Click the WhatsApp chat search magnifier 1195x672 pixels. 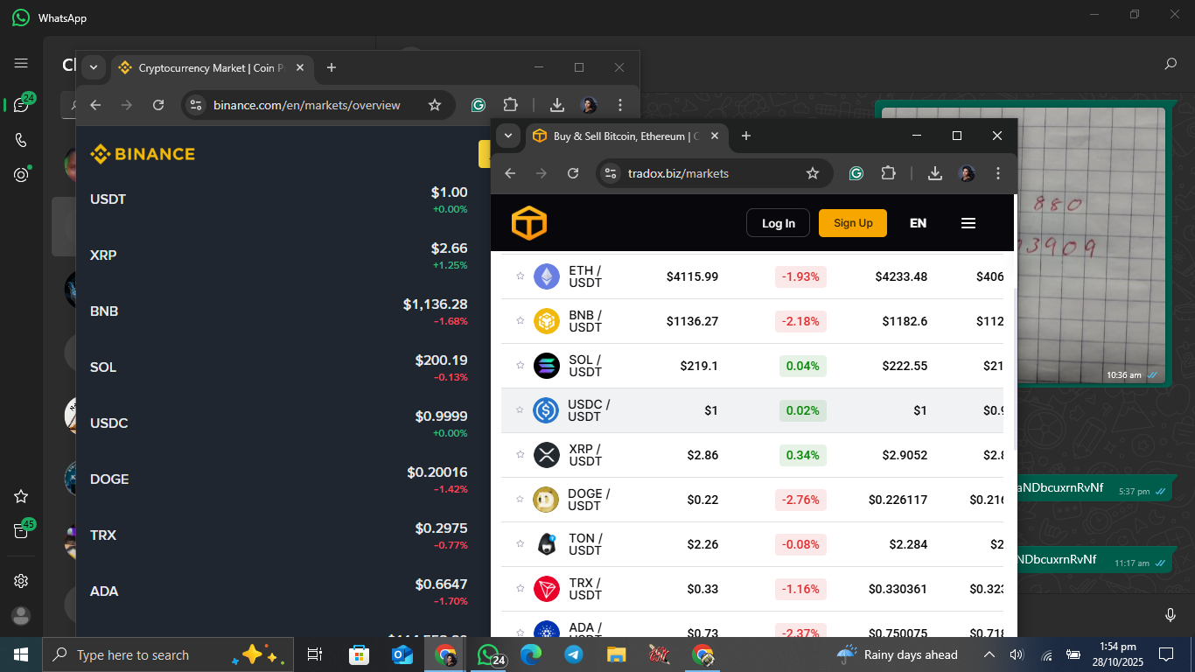tap(1171, 64)
